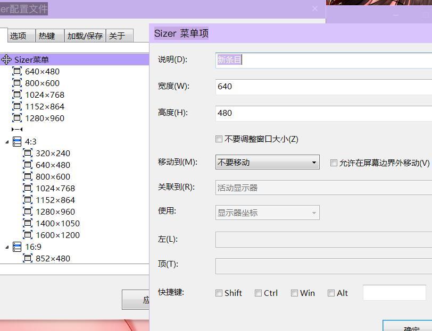Screen dimensions: 432x331
Task: Click window icon beside 1152×864 under 4:3
Action: point(28,200)
